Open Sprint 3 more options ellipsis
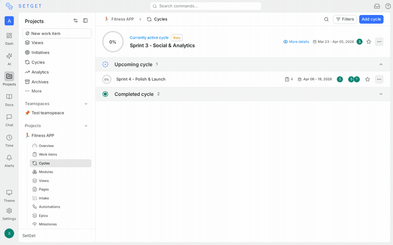 pos(379,42)
